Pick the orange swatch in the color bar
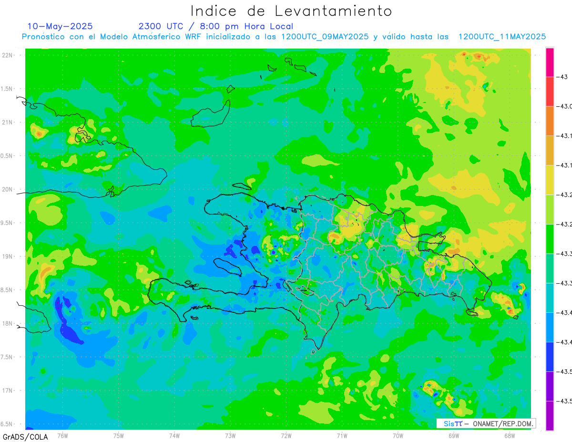 tap(550, 121)
